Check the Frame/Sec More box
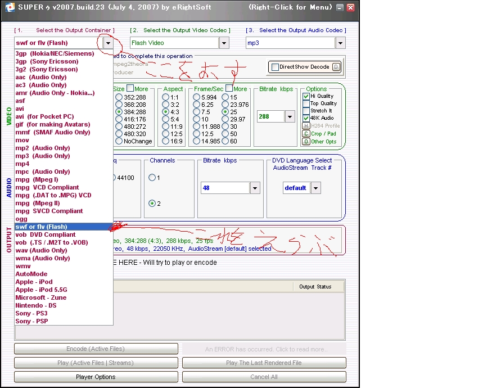This screenshot has width=492, height=388. click(x=229, y=88)
